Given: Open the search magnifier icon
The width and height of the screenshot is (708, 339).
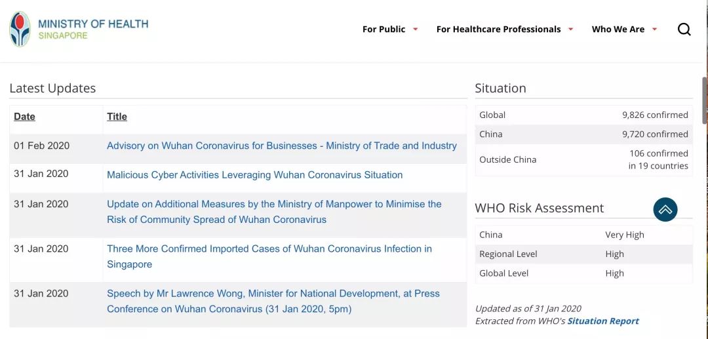Looking at the screenshot, I should coord(684,30).
